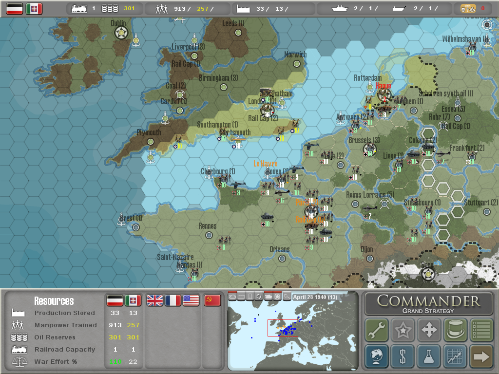This screenshot has height=374, width=499.
Task: Click the Commander Grand Strategy title banner
Action: click(429, 304)
